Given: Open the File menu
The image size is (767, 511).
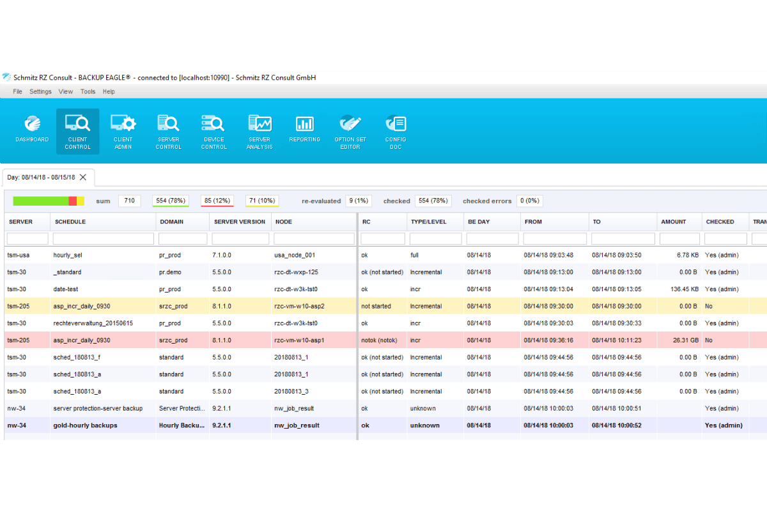Looking at the screenshot, I should pos(17,91).
